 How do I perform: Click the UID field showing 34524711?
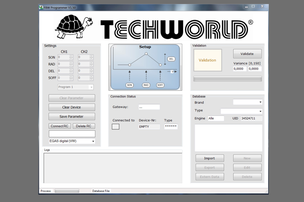click(x=252, y=118)
